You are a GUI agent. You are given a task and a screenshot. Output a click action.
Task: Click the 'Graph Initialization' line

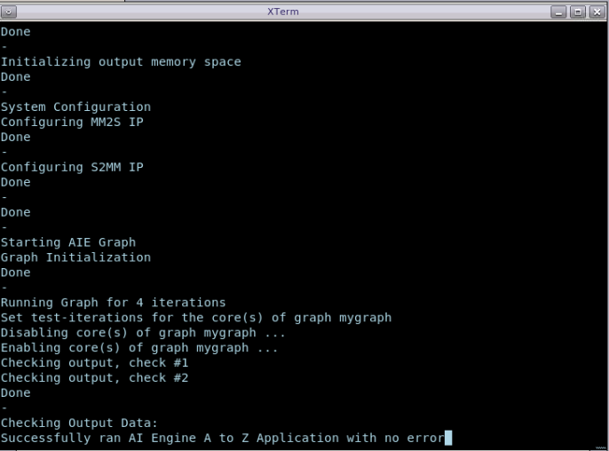pos(75,257)
